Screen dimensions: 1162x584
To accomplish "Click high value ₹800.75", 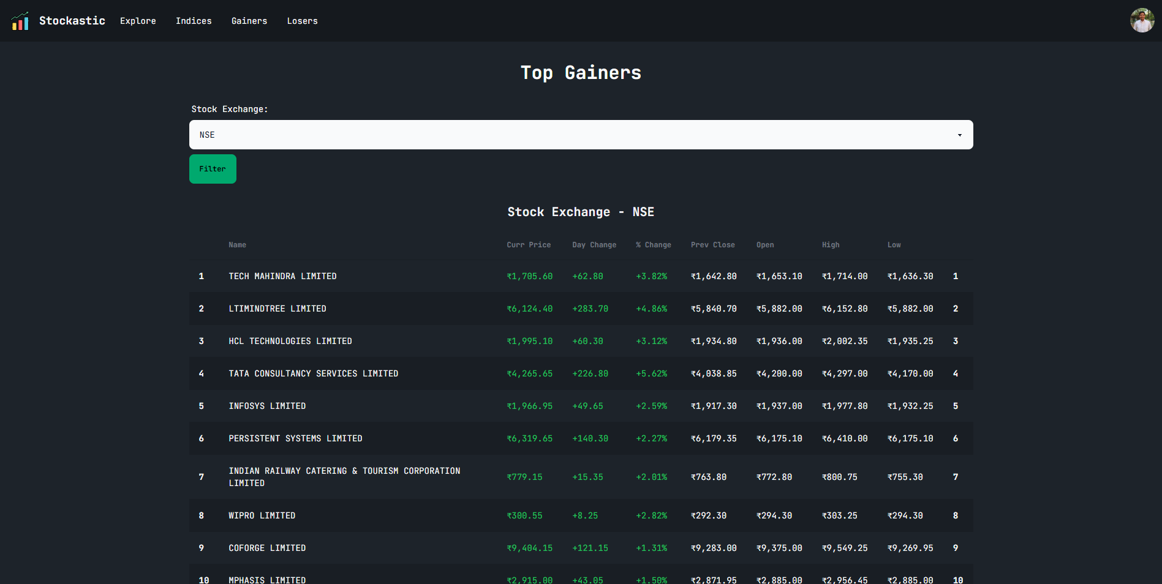I will (x=840, y=477).
